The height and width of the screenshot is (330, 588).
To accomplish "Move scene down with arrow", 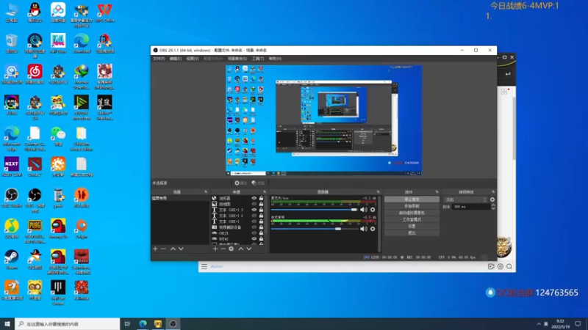I will (x=181, y=249).
